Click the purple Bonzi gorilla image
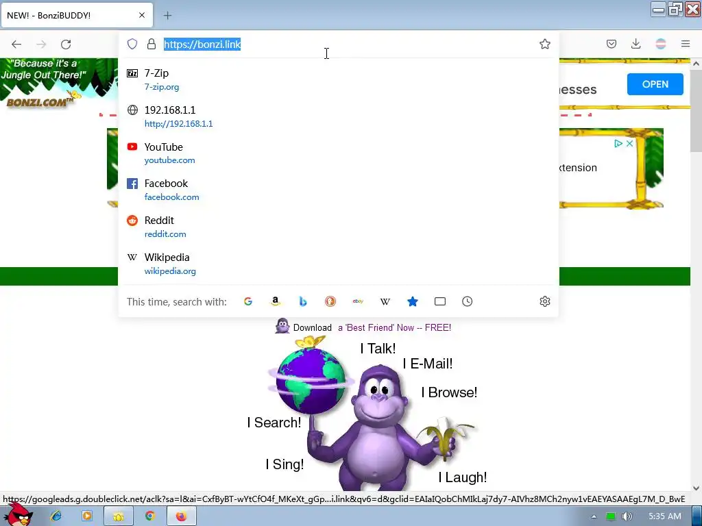Screen dimensions: 702x526 pos(378,427)
